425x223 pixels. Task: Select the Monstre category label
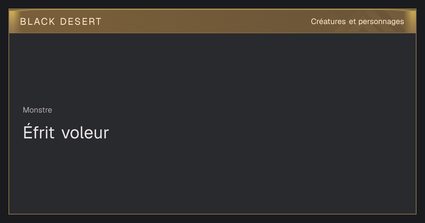coord(38,110)
